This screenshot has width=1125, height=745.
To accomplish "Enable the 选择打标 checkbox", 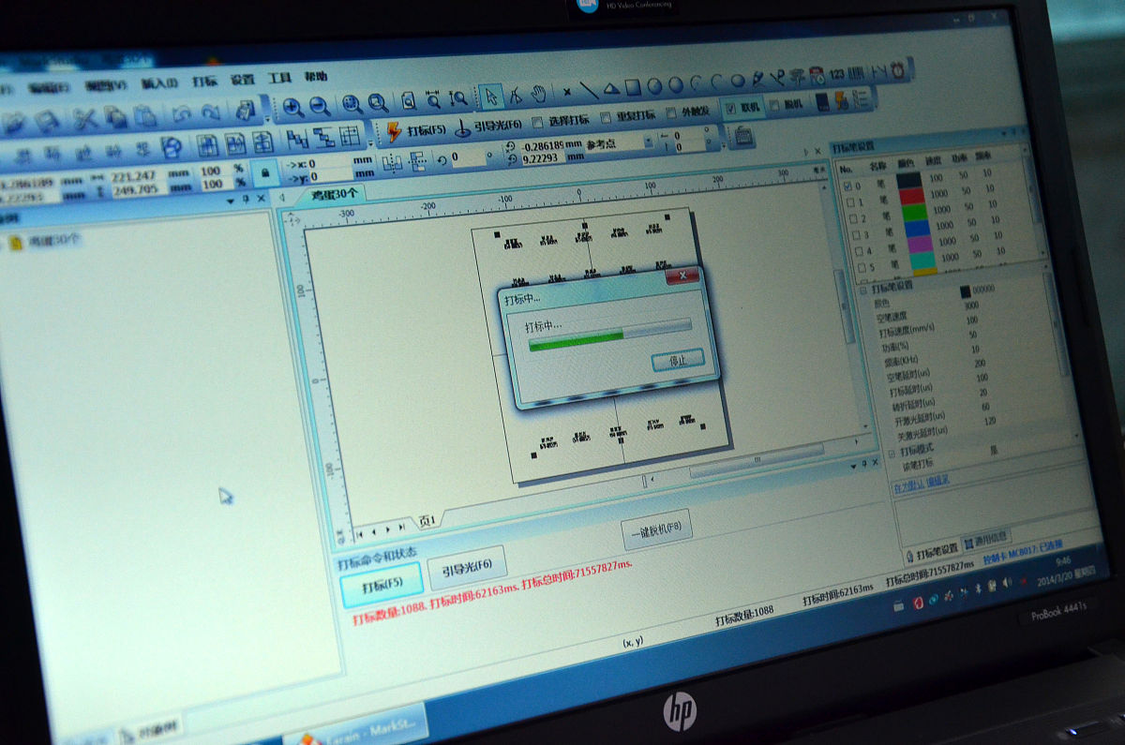I will click(x=538, y=122).
